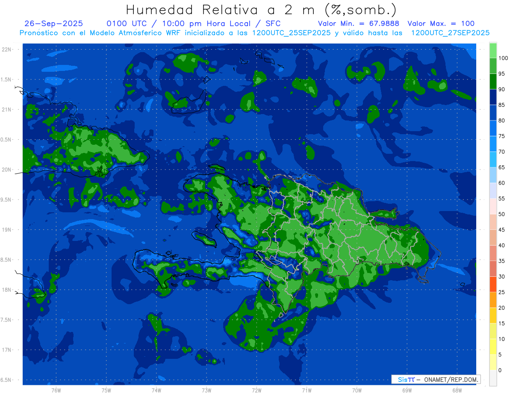
Task: Click the '71W' longitude label
Action: point(307,390)
